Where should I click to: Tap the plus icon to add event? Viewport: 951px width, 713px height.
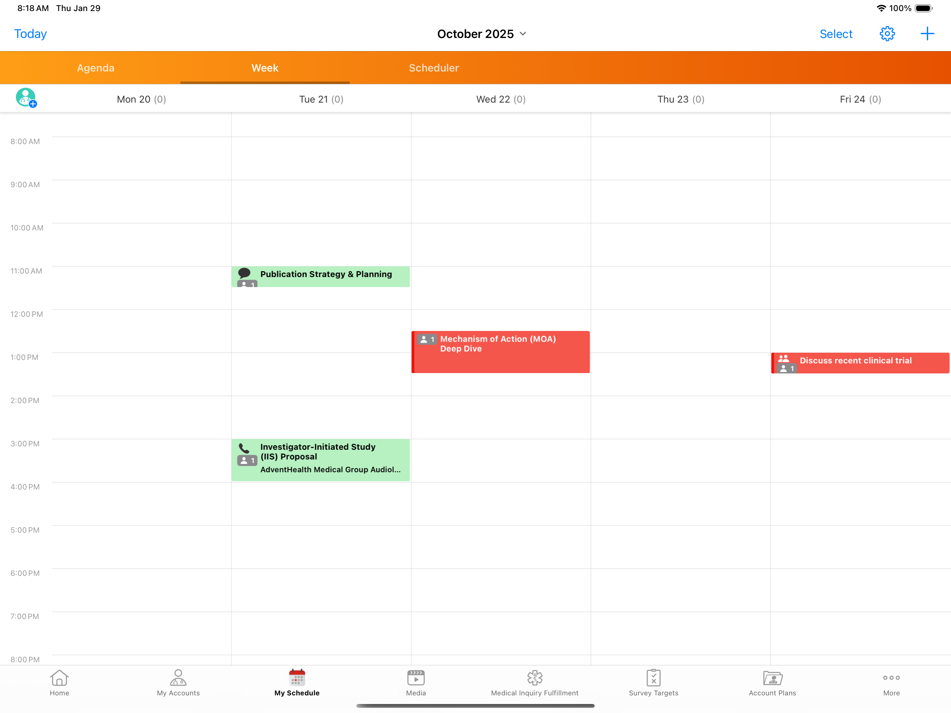[927, 34]
